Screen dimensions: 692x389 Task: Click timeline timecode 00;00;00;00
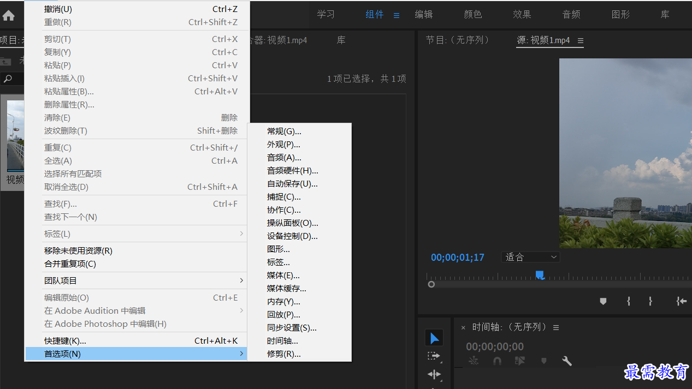coord(495,346)
